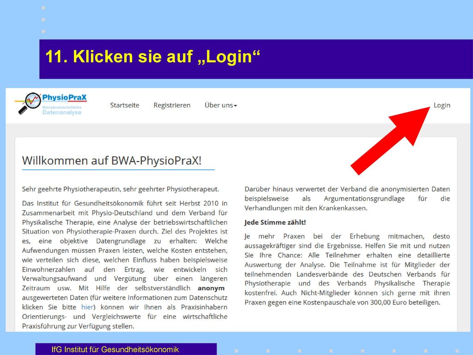Screen dimensions: 473x355
Task: Open the Startseite navigation item
Action: pyautogui.click(x=125, y=105)
